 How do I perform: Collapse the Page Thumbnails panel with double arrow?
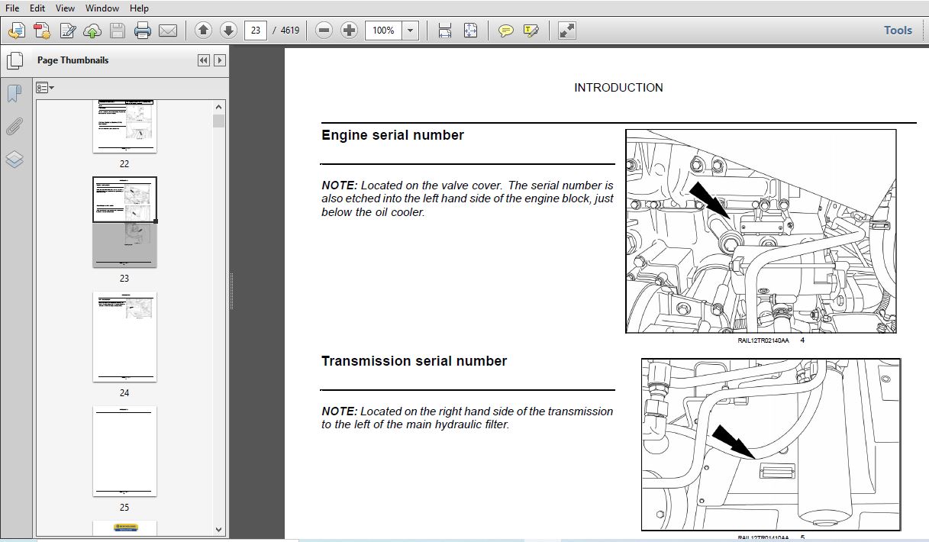point(203,60)
